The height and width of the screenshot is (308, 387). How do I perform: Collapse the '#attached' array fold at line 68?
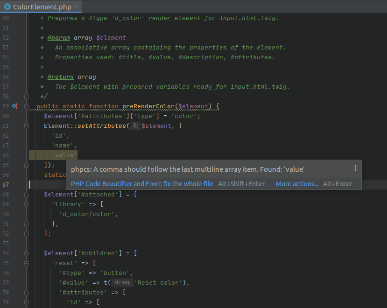[x=26, y=194]
